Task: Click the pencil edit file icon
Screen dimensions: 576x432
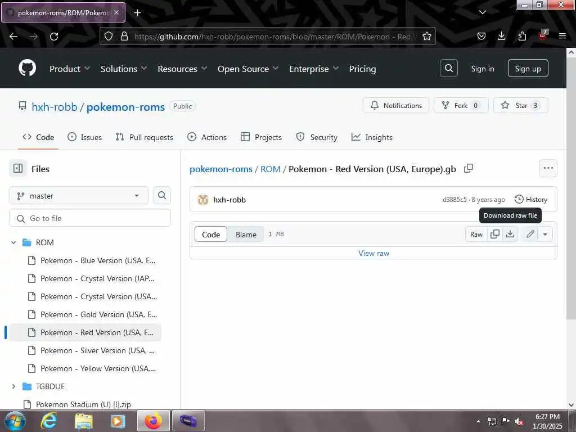Action: (x=530, y=235)
